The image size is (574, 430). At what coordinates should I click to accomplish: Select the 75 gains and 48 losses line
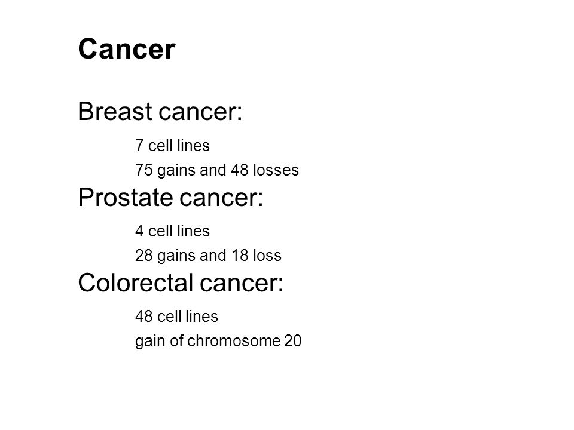[x=217, y=170]
